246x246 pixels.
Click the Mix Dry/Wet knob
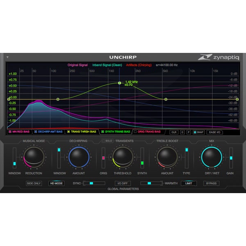click(211, 157)
